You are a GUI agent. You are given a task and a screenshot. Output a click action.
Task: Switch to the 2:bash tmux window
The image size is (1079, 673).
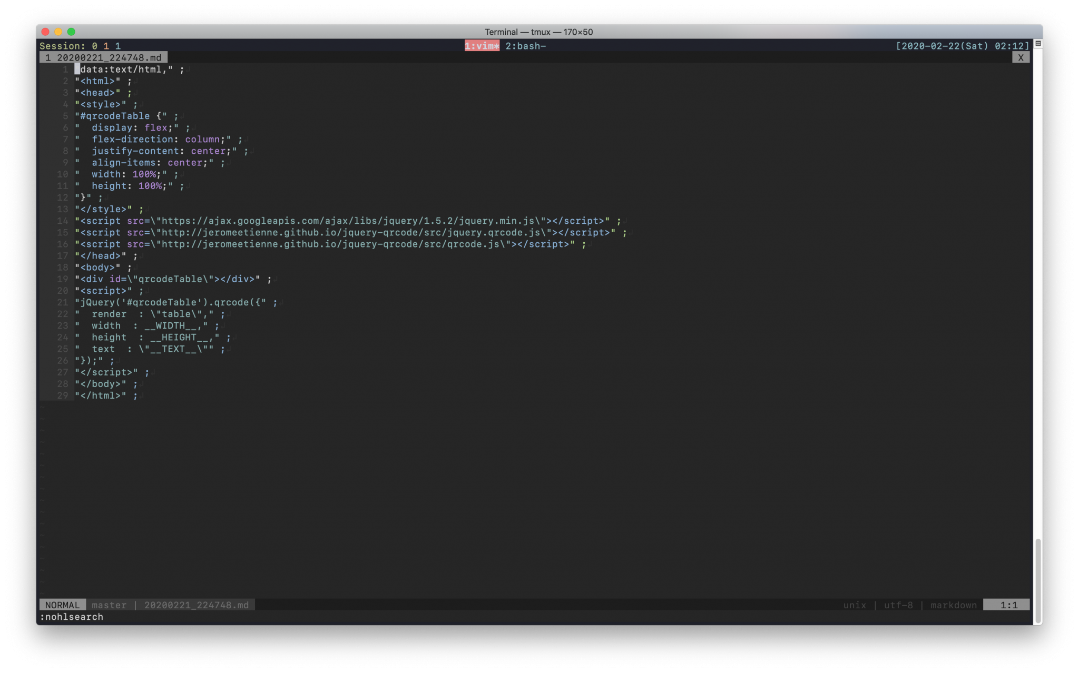click(x=525, y=46)
